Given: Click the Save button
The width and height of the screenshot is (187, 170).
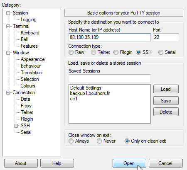Looking at the screenshot, I should [166, 100].
